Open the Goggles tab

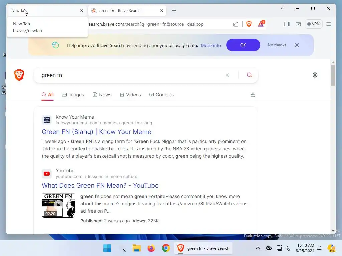click(x=161, y=95)
